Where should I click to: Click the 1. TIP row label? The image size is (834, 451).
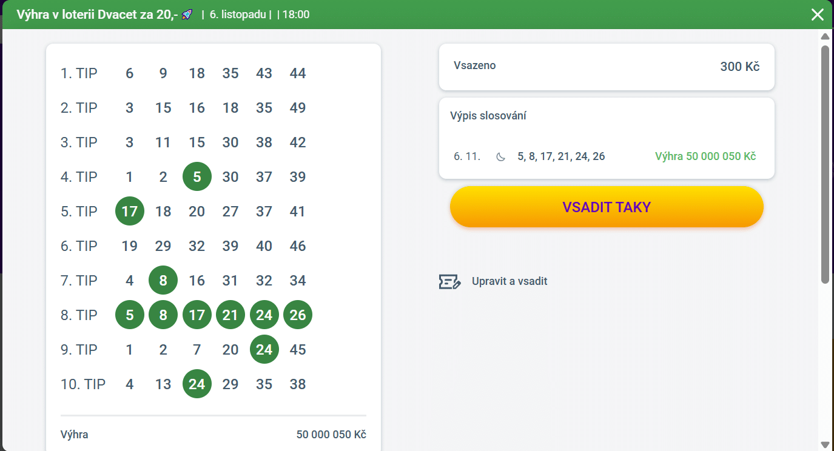[x=79, y=73]
